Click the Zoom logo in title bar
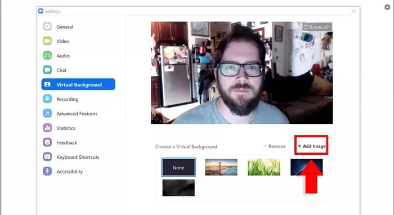The width and height of the screenshot is (394, 215). 41,11
